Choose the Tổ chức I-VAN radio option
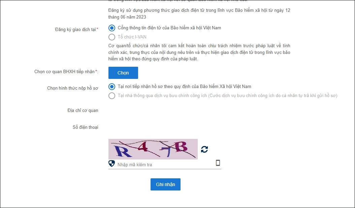355x208 pixels. [x=112, y=37]
